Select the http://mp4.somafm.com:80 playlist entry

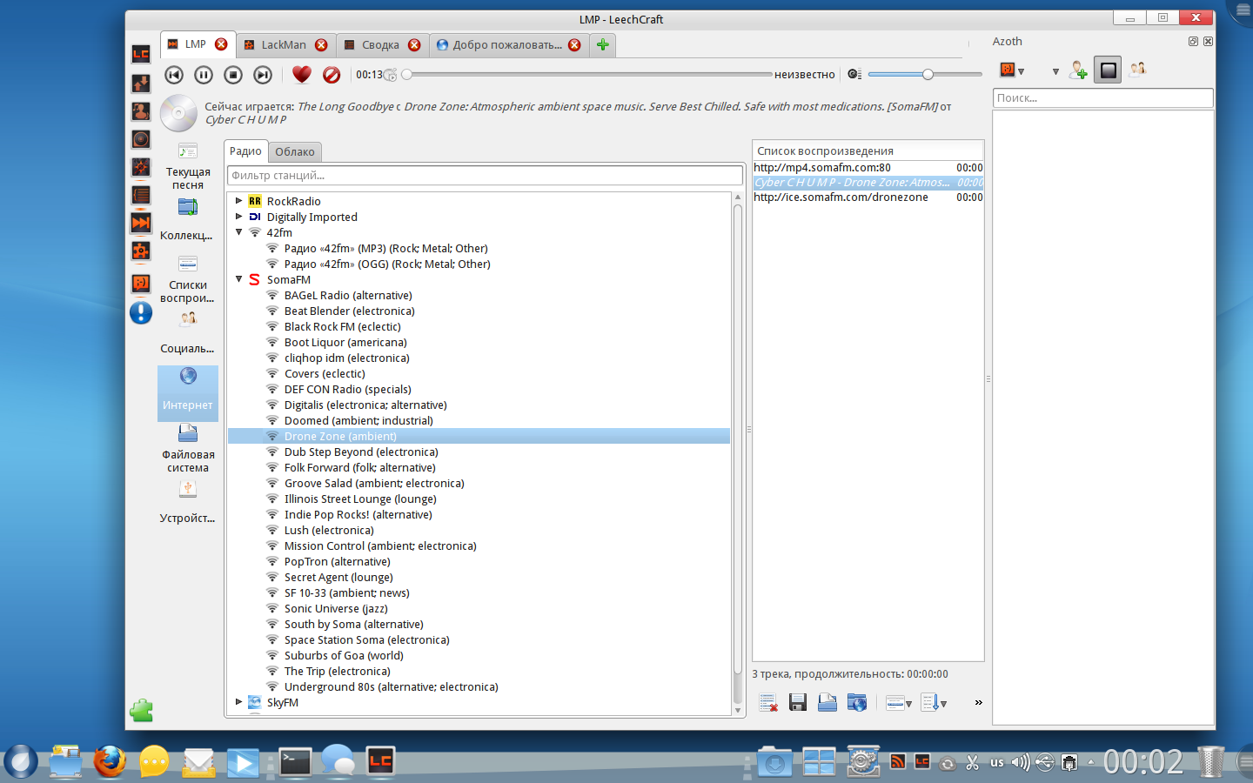[x=868, y=168]
